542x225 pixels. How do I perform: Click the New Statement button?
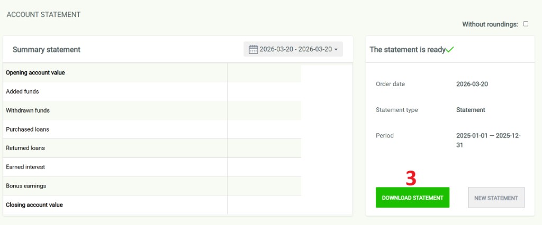496,198
